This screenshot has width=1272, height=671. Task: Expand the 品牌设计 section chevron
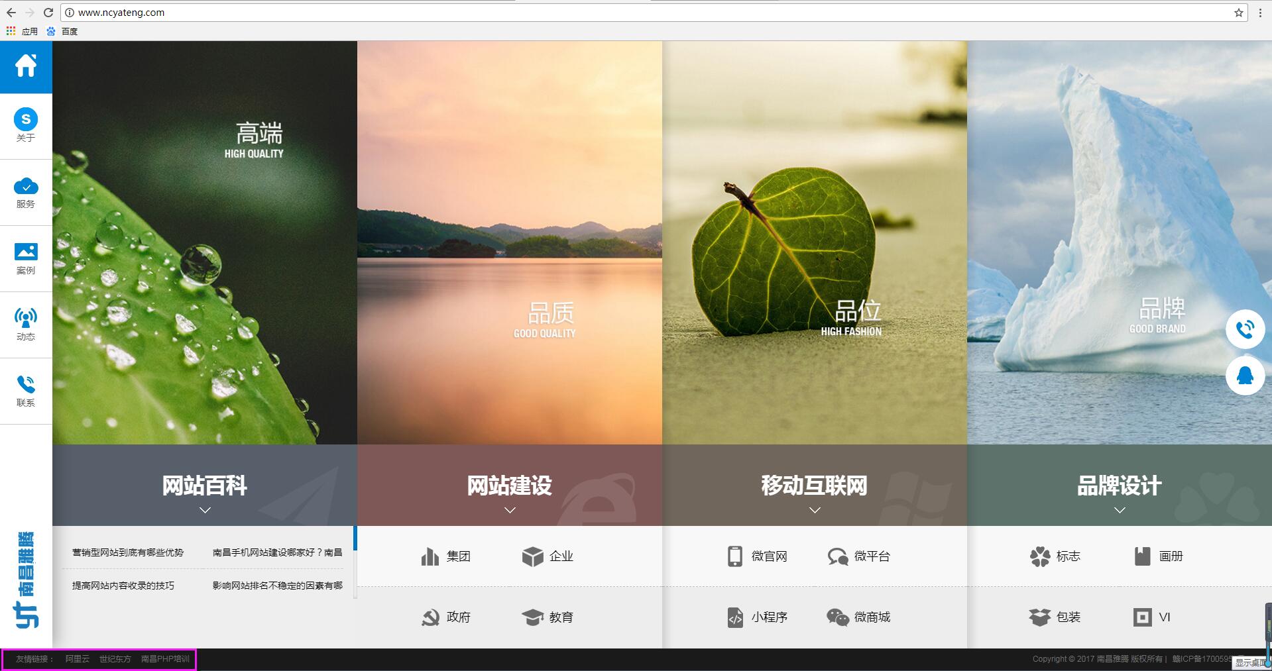(1120, 510)
